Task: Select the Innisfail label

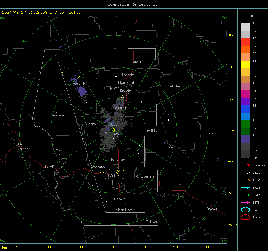Action: click(120, 108)
